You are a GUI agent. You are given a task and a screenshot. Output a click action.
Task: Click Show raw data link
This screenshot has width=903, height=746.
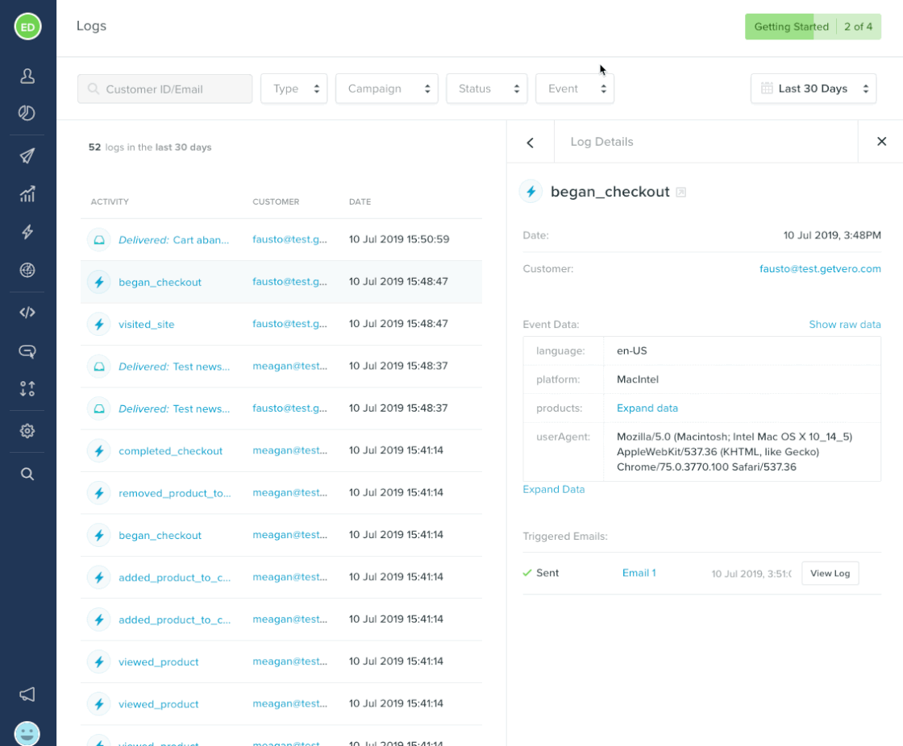pyautogui.click(x=844, y=325)
